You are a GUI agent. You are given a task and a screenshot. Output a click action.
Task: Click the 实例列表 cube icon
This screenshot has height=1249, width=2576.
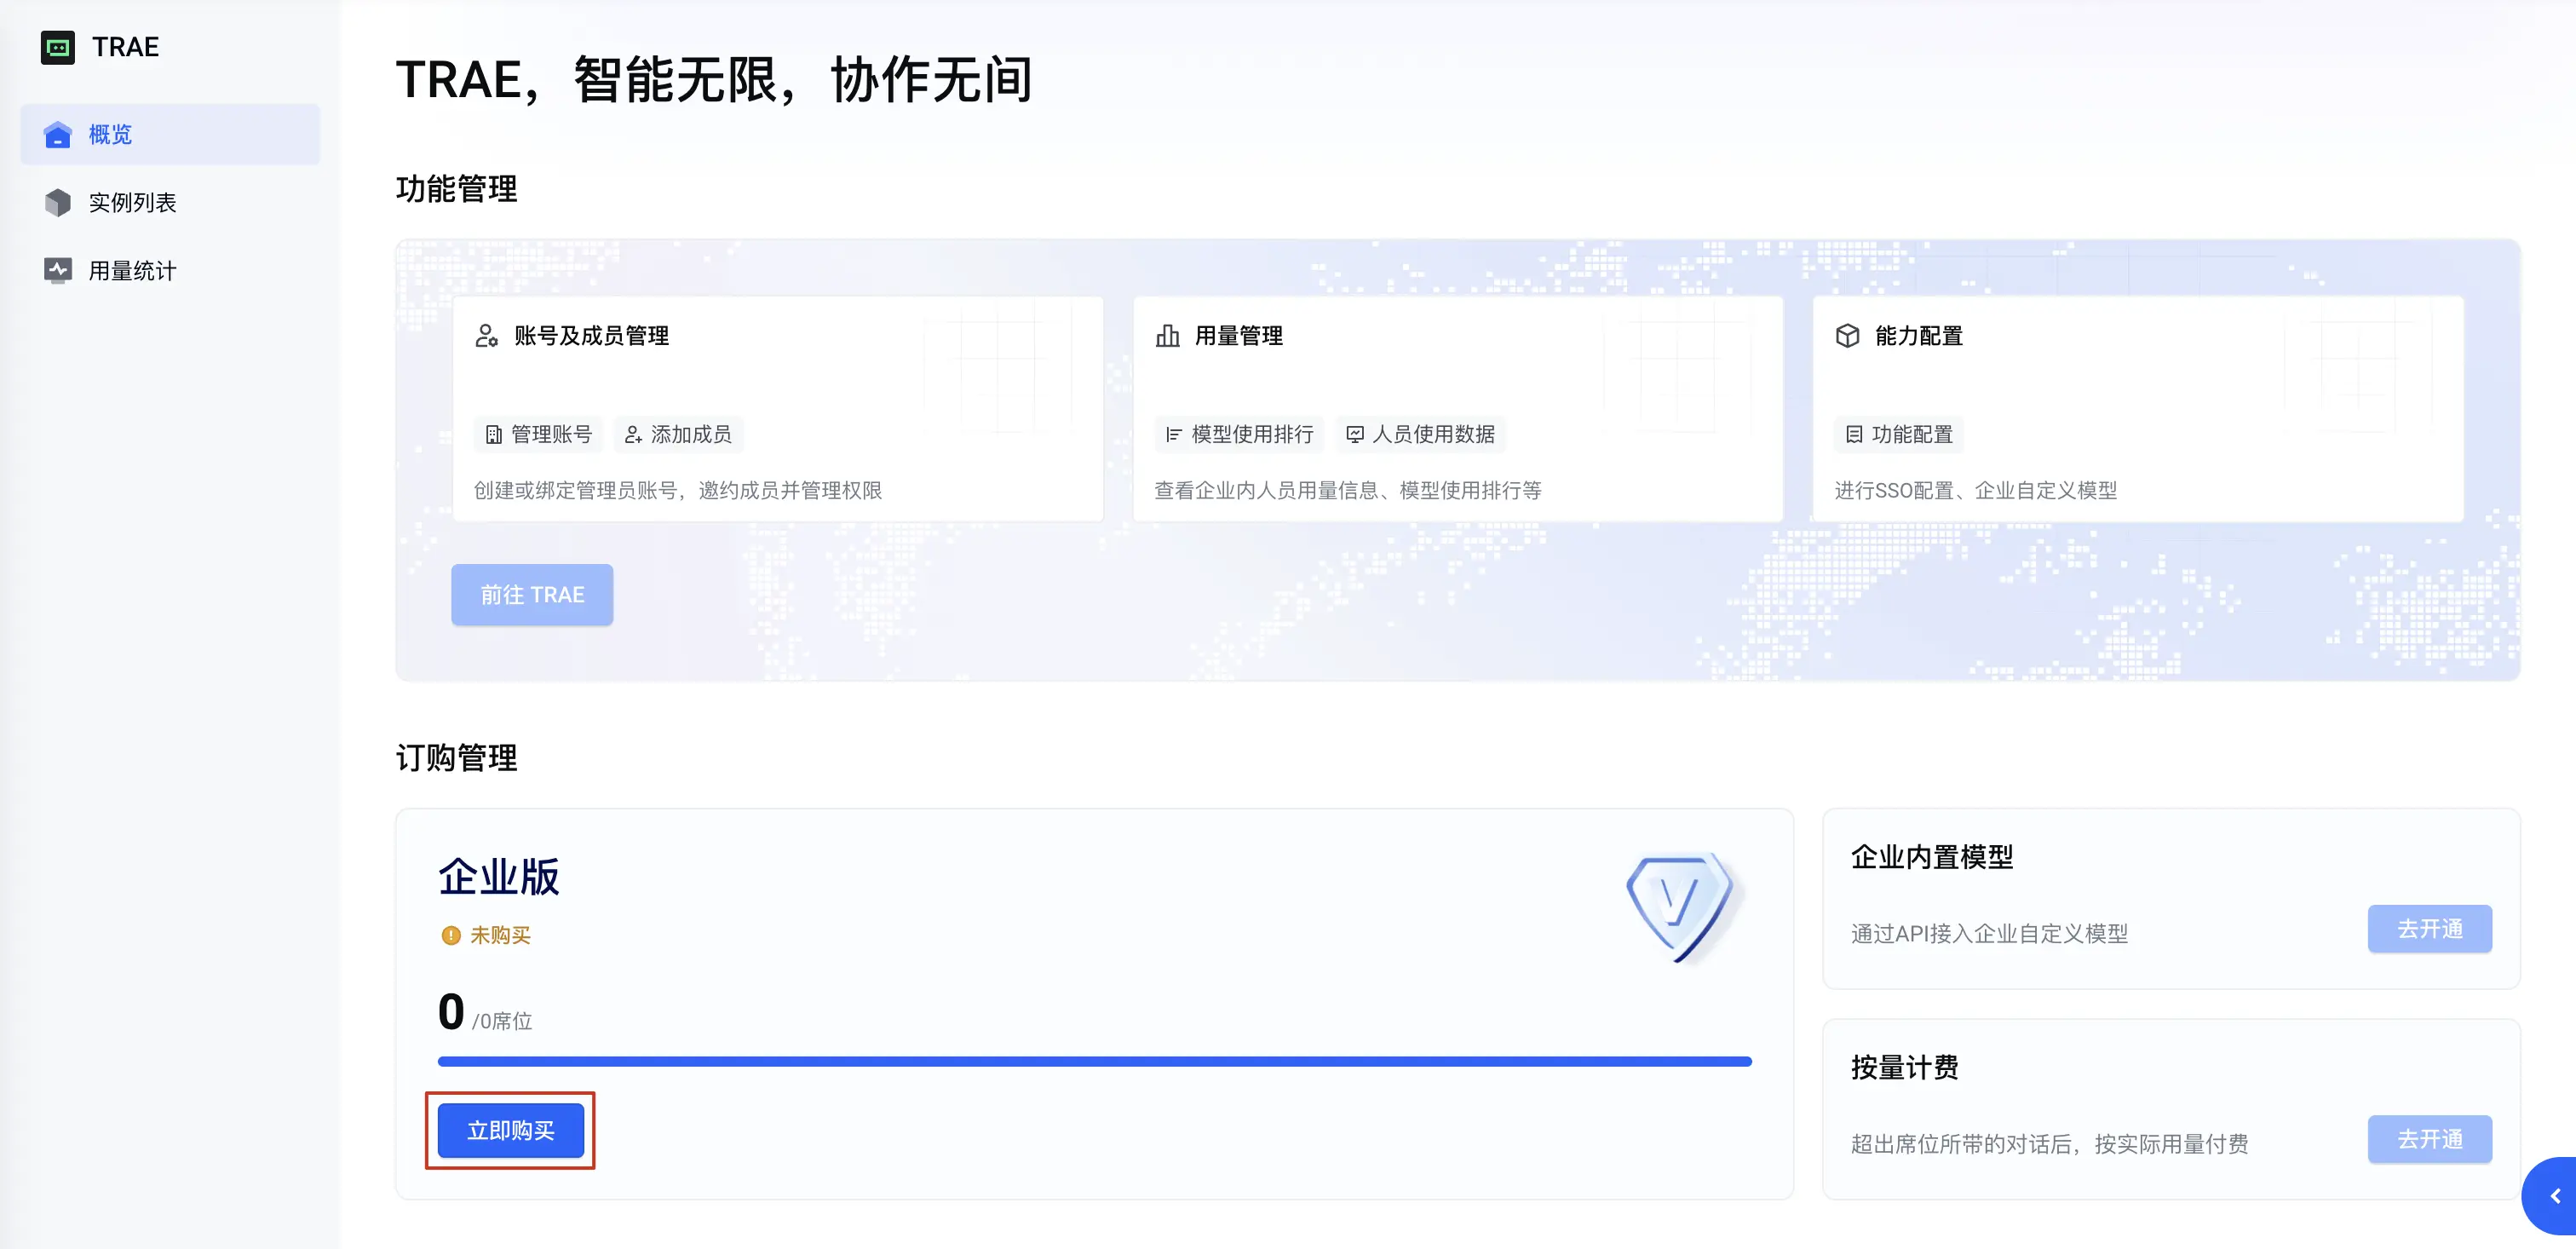coord(57,203)
